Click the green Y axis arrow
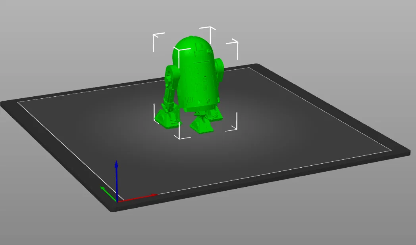The image size is (416, 245). [108, 194]
